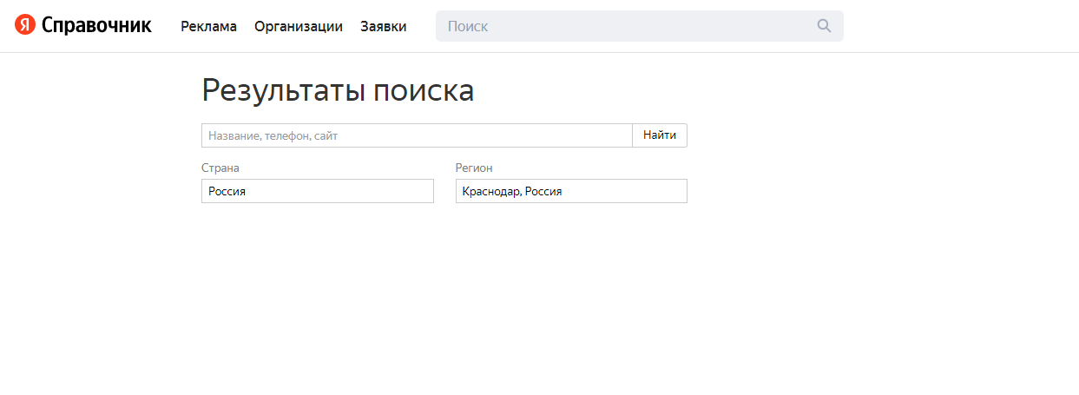Click the Страна label
Screen dimensions: 1079x395
(220, 168)
